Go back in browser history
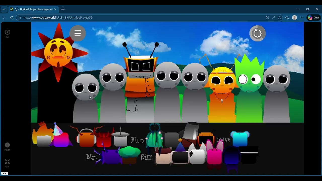The width and height of the screenshot is (322, 181). point(4,18)
